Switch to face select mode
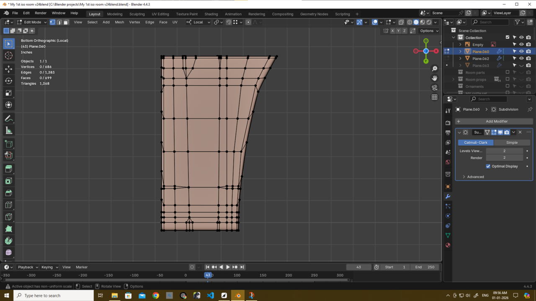Viewport: 536px width, 301px height. pos(66,22)
